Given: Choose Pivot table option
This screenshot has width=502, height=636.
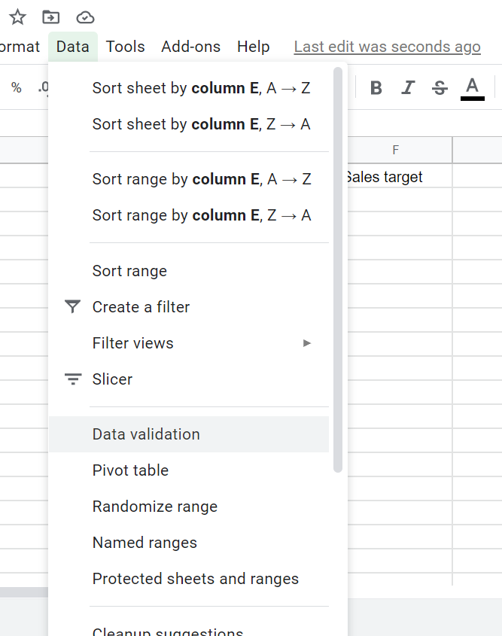Looking at the screenshot, I should (130, 470).
